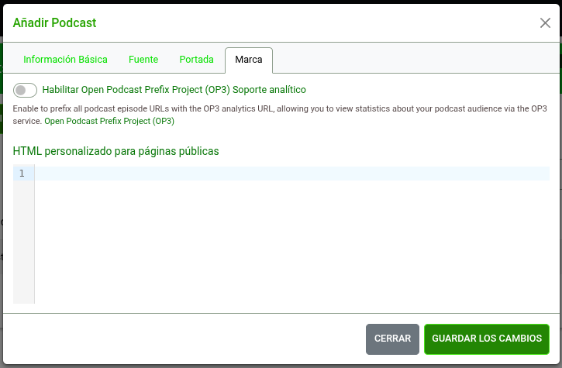
Task: Switch to the Información Básica tab
Action: [x=65, y=60]
